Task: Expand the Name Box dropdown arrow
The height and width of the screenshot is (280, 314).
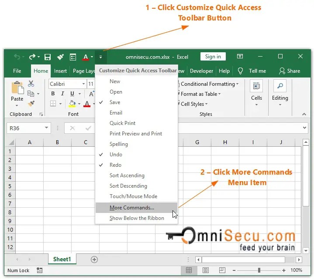Action: point(46,128)
